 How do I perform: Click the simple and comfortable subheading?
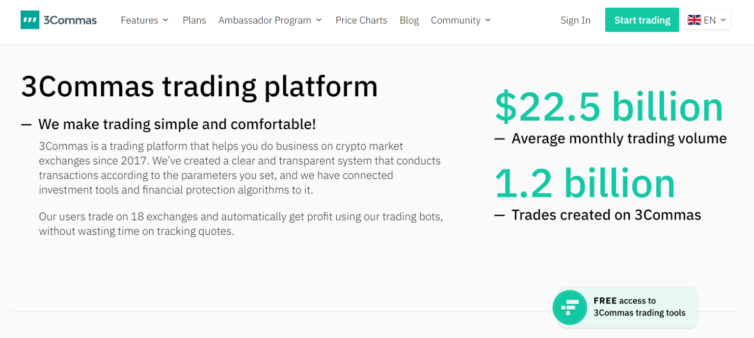[177, 124]
